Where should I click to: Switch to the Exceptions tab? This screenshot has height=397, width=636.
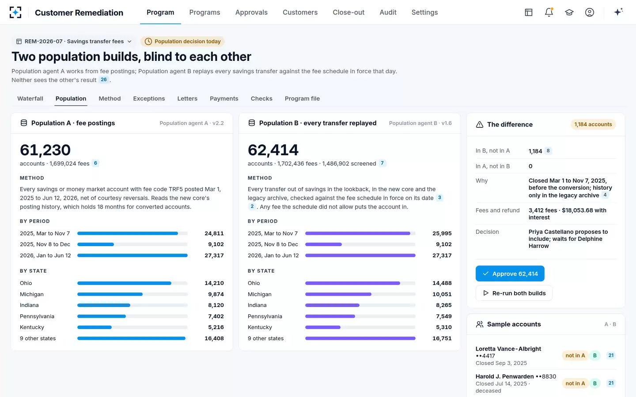click(x=149, y=99)
